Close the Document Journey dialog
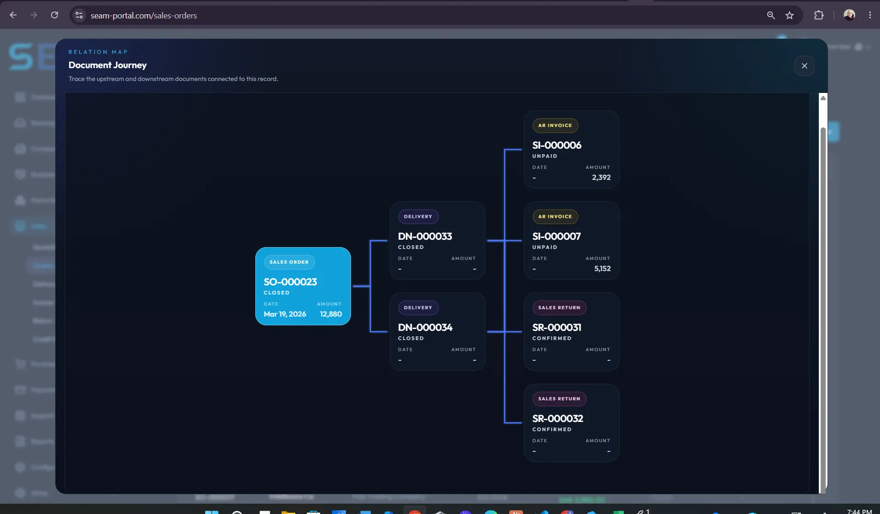The width and height of the screenshot is (880, 514). click(804, 66)
